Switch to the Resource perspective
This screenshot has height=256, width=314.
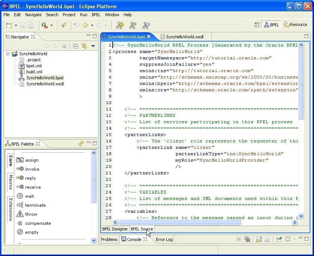296,24
